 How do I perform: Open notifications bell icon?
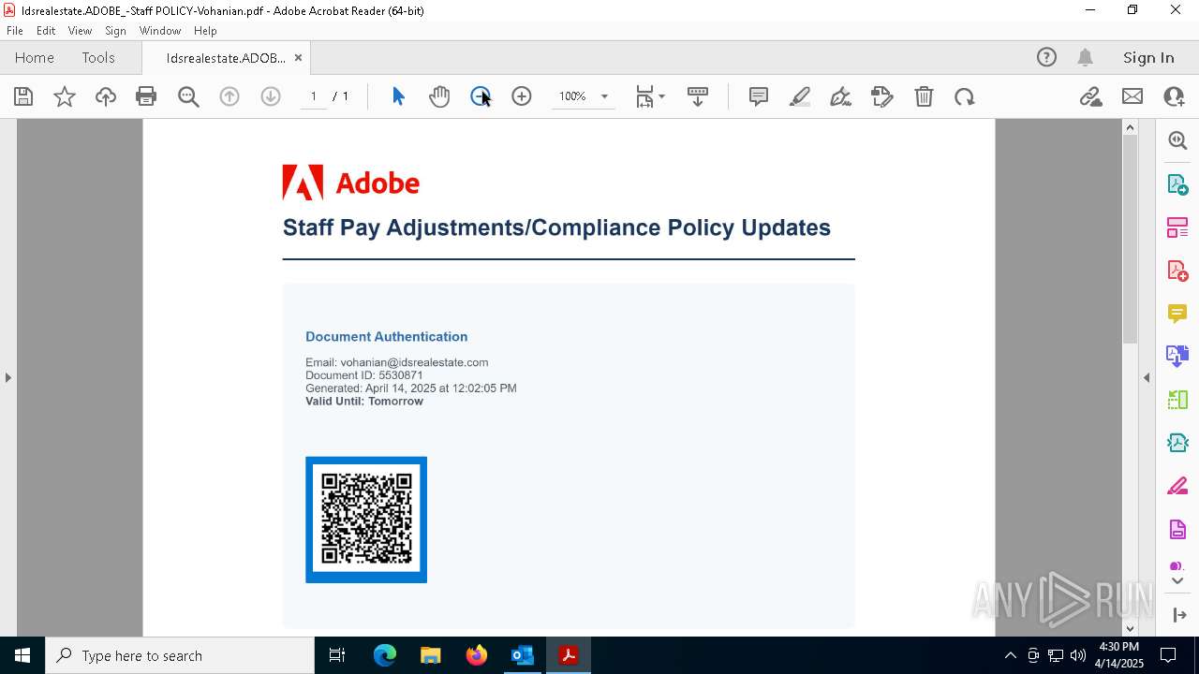(x=1086, y=57)
